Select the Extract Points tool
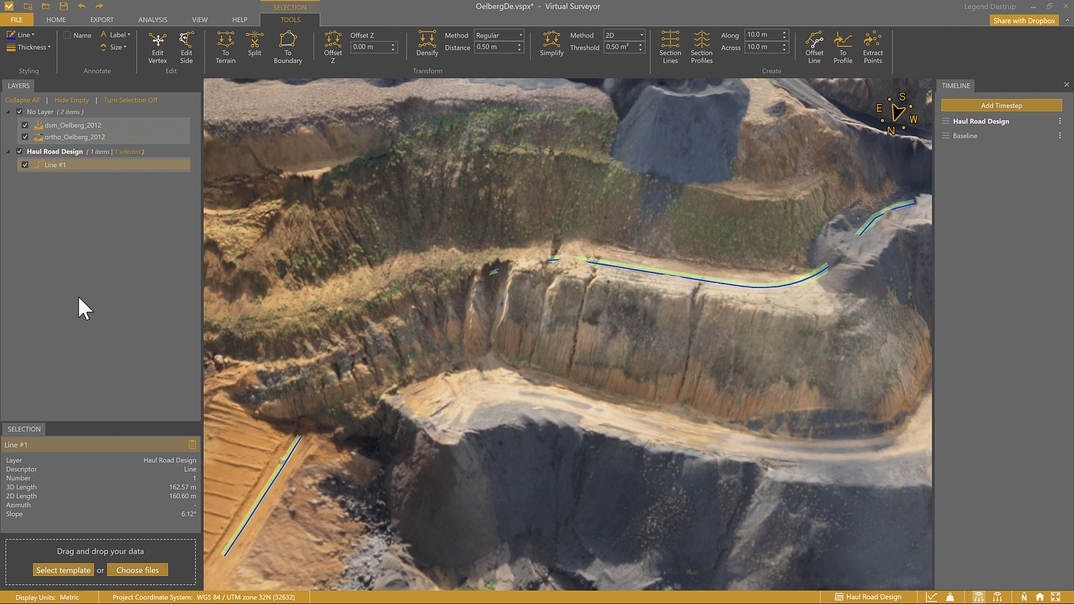Image resolution: width=1074 pixels, height=604 pixels. (x=872, y=47)
